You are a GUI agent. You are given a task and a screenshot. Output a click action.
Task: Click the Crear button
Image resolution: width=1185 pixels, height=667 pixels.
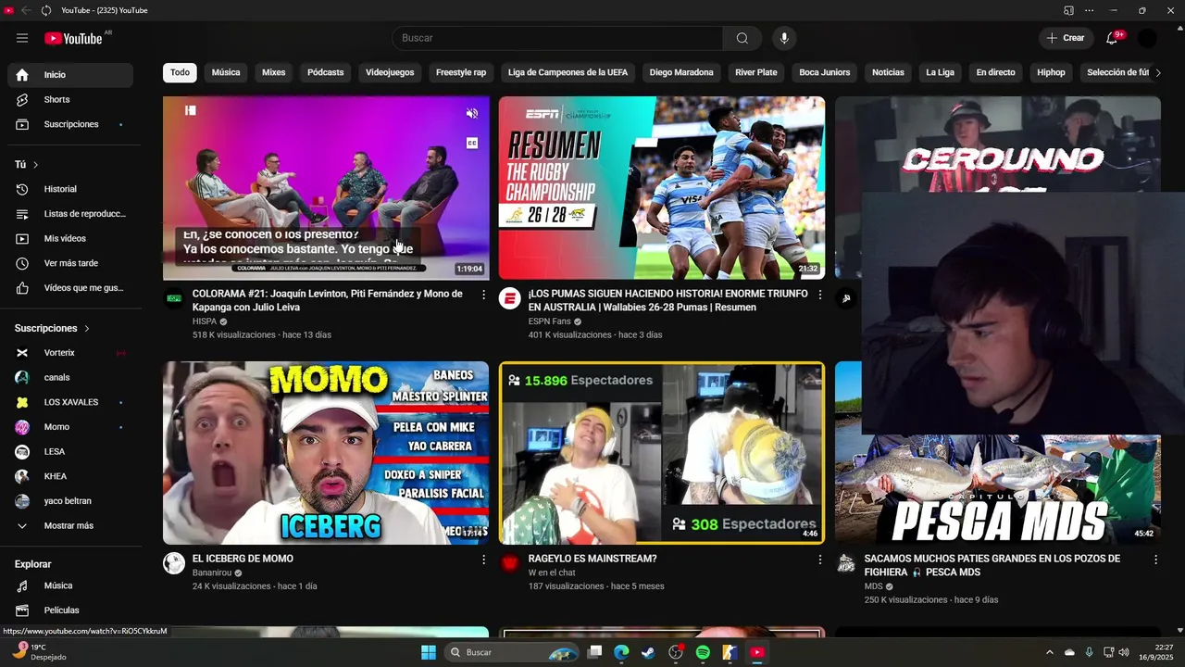pos(1066,38)
